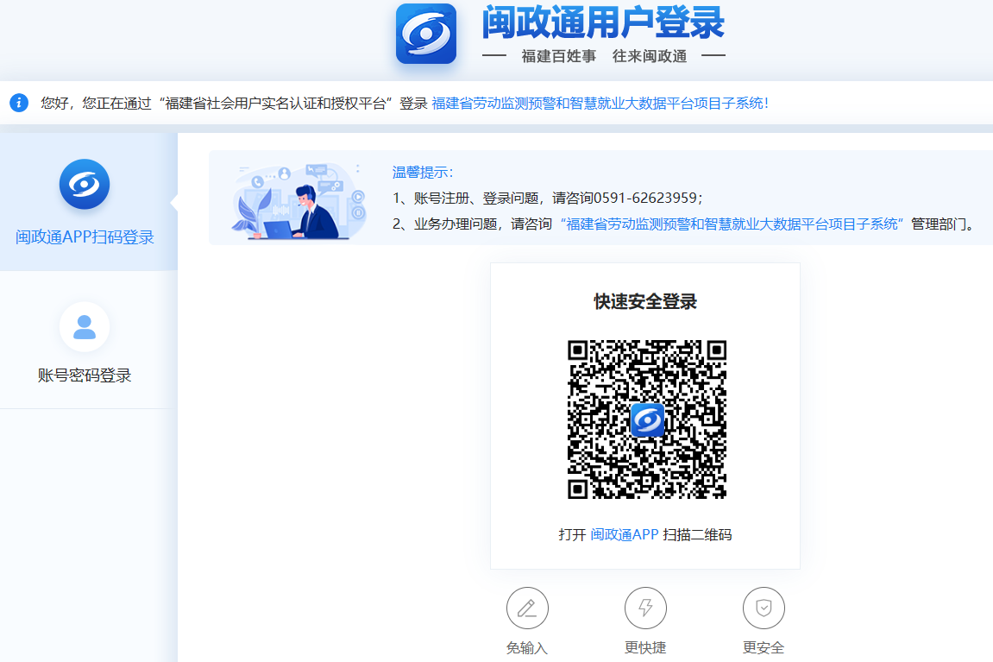Click the user avatar icon for password login

(84, 327)
